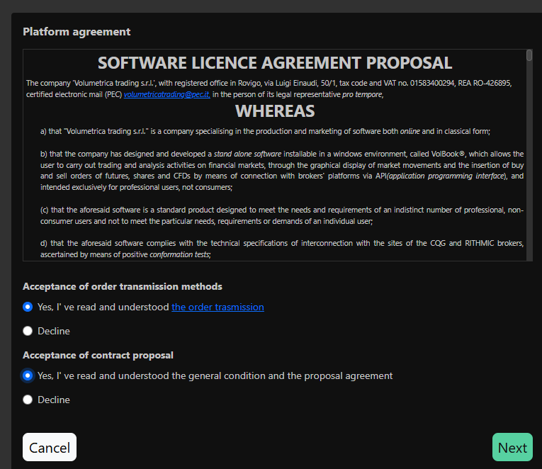Screen dimensions: 542x469
Task: Click 'Acceptance of contract proposal' heading
Action: [98, 355]
